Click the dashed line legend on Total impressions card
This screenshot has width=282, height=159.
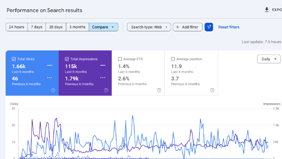[x=103, y=78]
